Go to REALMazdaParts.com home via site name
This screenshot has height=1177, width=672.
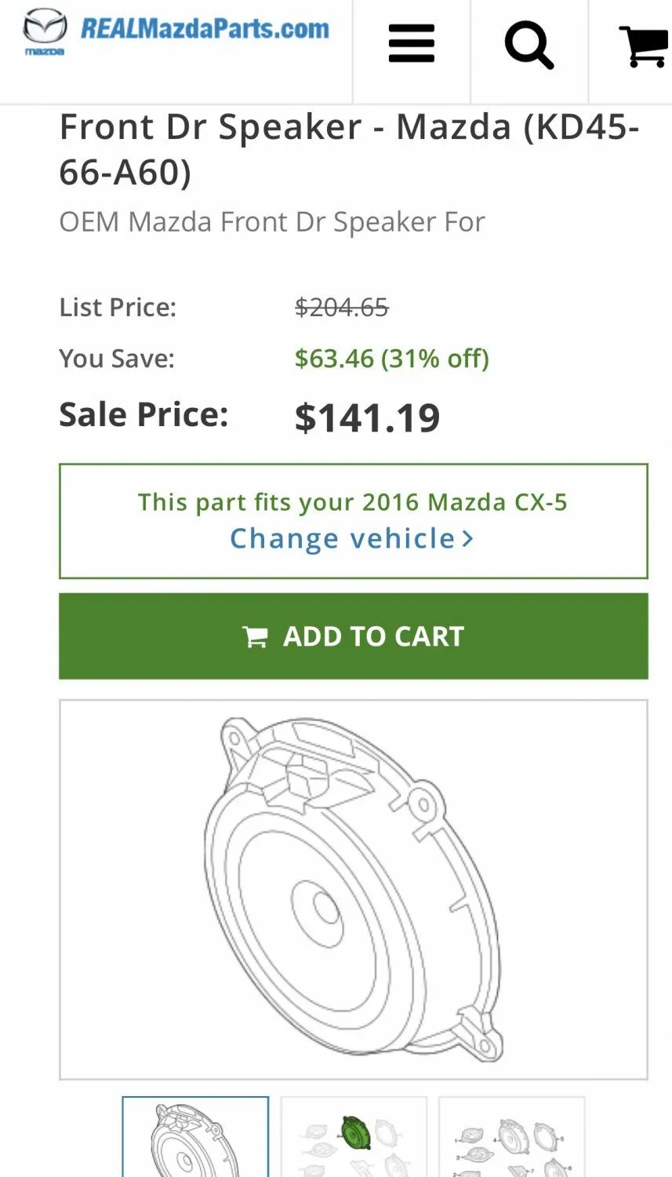205,29
